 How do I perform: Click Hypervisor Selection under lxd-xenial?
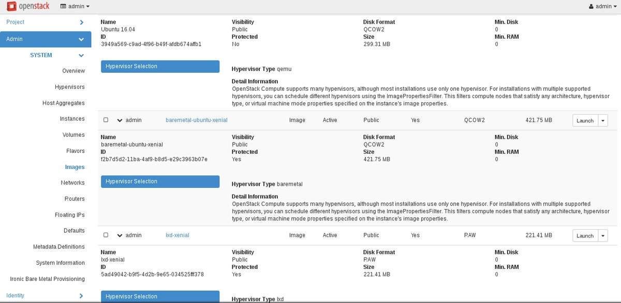[x=160, y=297]
